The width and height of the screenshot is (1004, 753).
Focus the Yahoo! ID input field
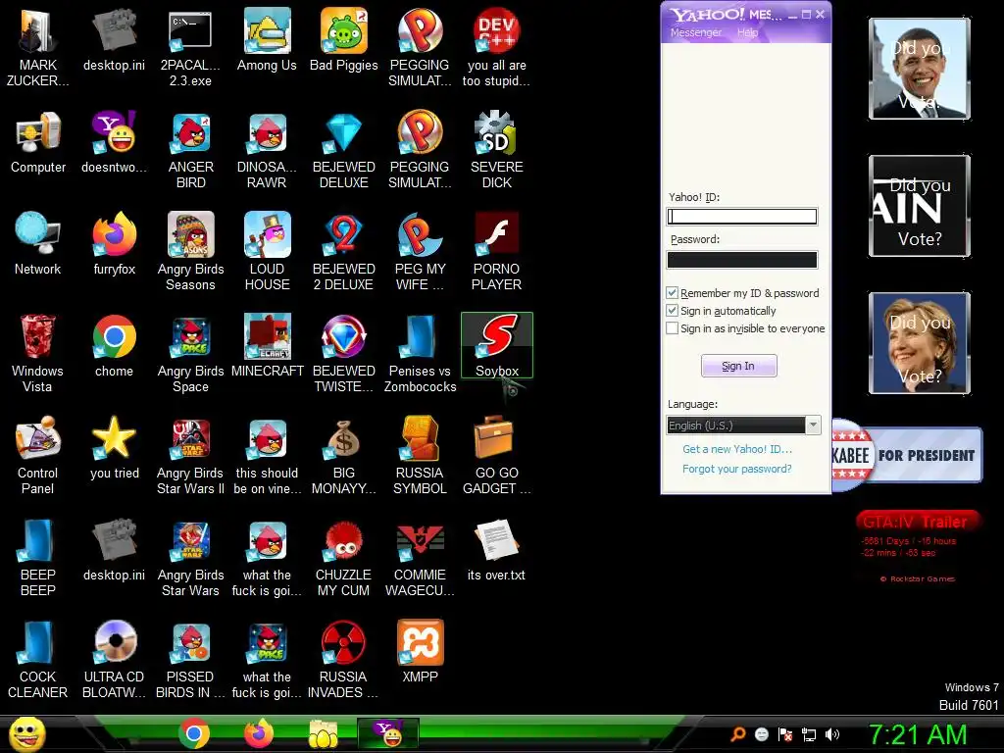tap(742, 217)
